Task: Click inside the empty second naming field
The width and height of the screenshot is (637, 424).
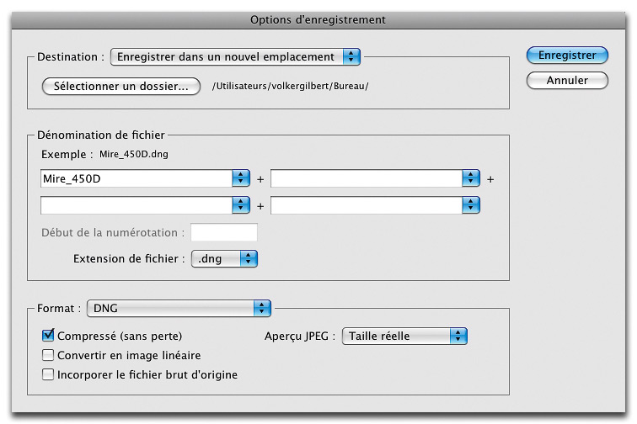Action: click(x=367, y=178)
